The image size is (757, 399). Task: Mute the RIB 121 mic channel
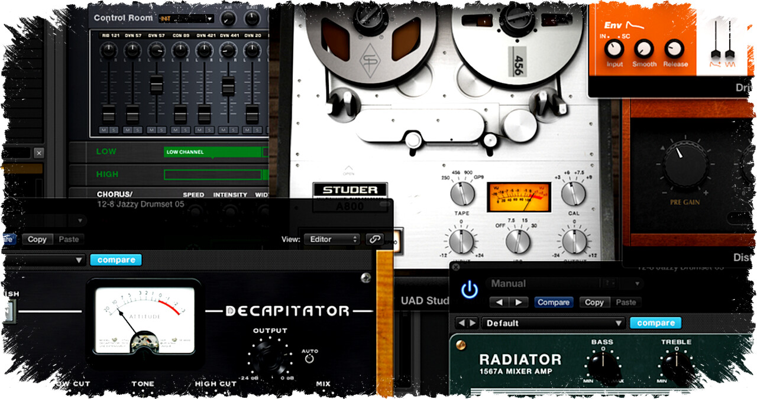103,129
